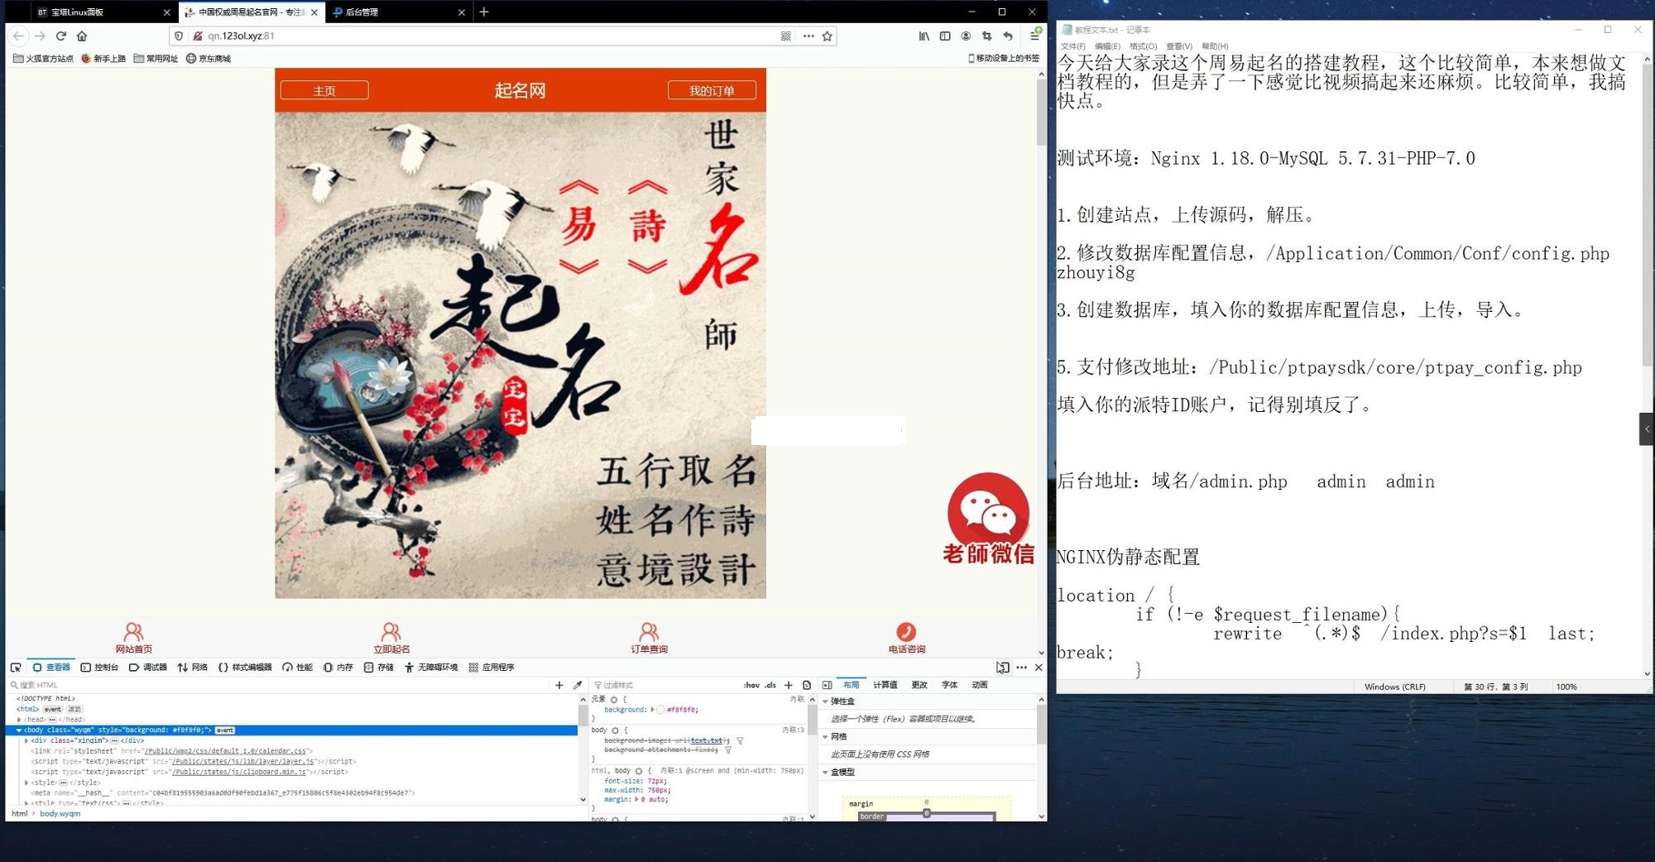Open the QR code icon in the address bar

click(785, 36)
